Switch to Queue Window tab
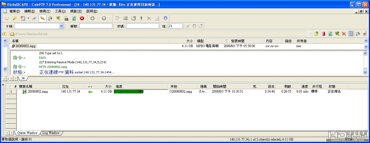Image resolution: width=370 pixels, height=143 pixels. point(27,133)
